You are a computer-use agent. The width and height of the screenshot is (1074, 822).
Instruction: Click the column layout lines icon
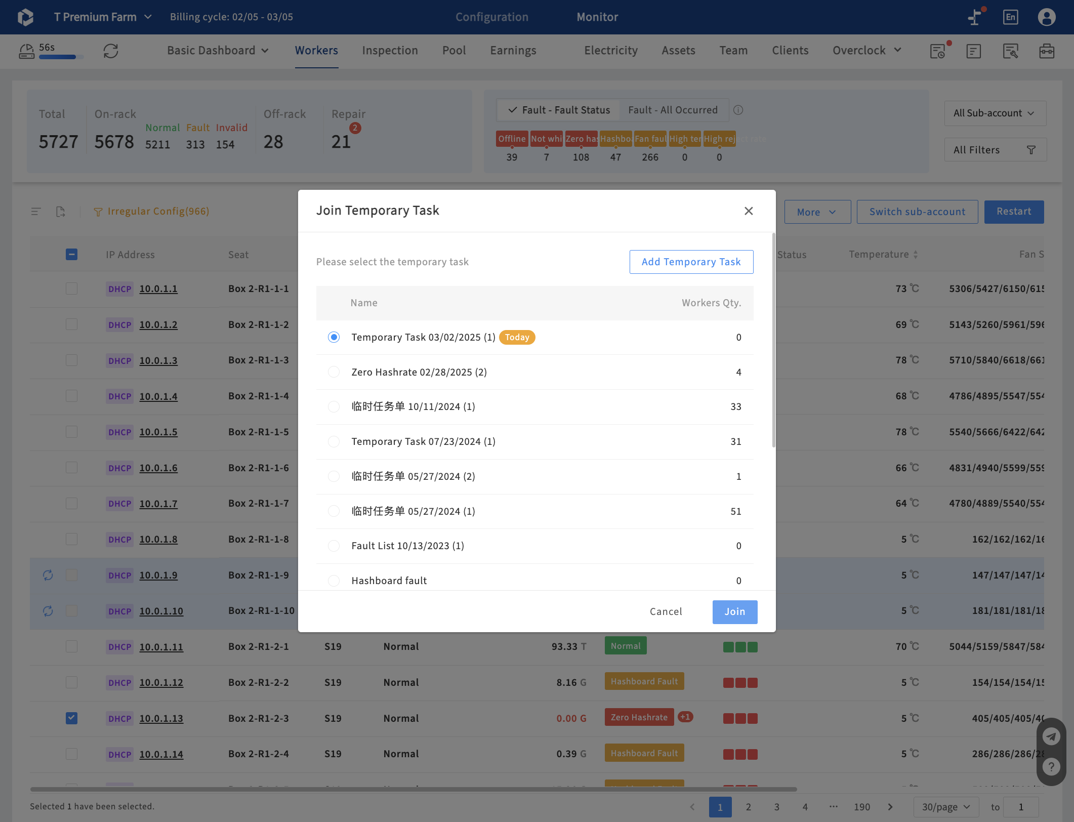[x=36, y=212]
